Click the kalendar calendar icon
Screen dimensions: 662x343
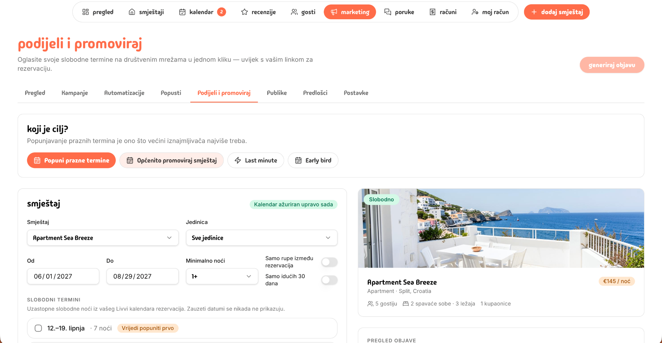182,12
